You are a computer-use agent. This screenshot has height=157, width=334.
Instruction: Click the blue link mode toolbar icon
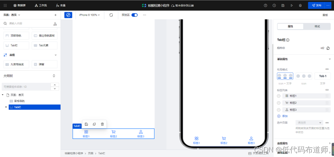[x=68, y=15]
